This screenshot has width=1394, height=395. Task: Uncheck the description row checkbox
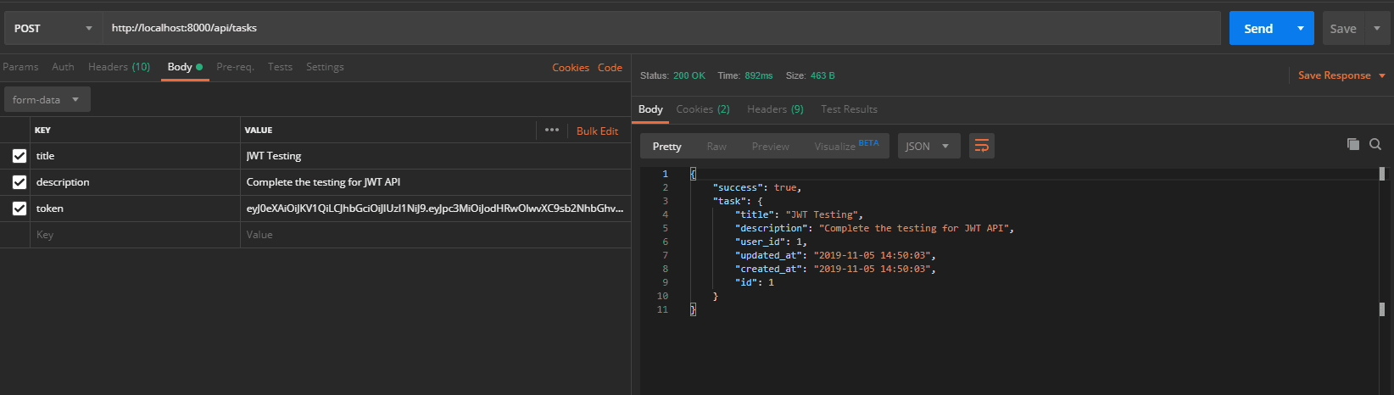(x=20, y=182)
